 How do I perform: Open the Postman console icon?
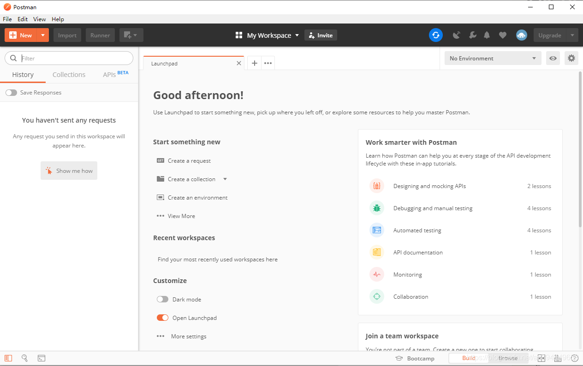(x=42, y=358)
